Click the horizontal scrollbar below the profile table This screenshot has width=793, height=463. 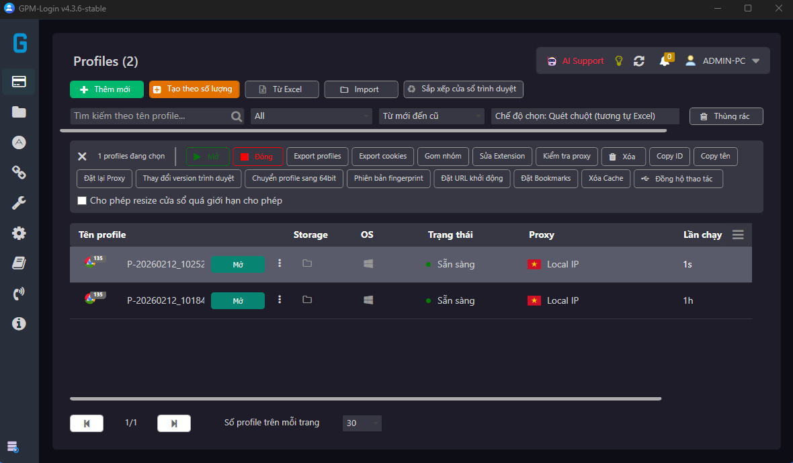tap(366, 398)
